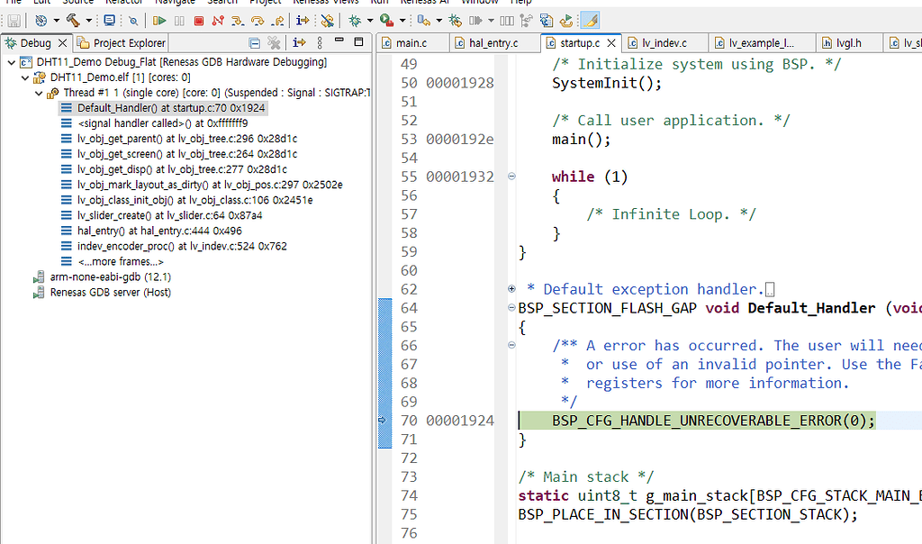
Task: Collapse the Thread #1 tree node
Action: tap(39, 93)
